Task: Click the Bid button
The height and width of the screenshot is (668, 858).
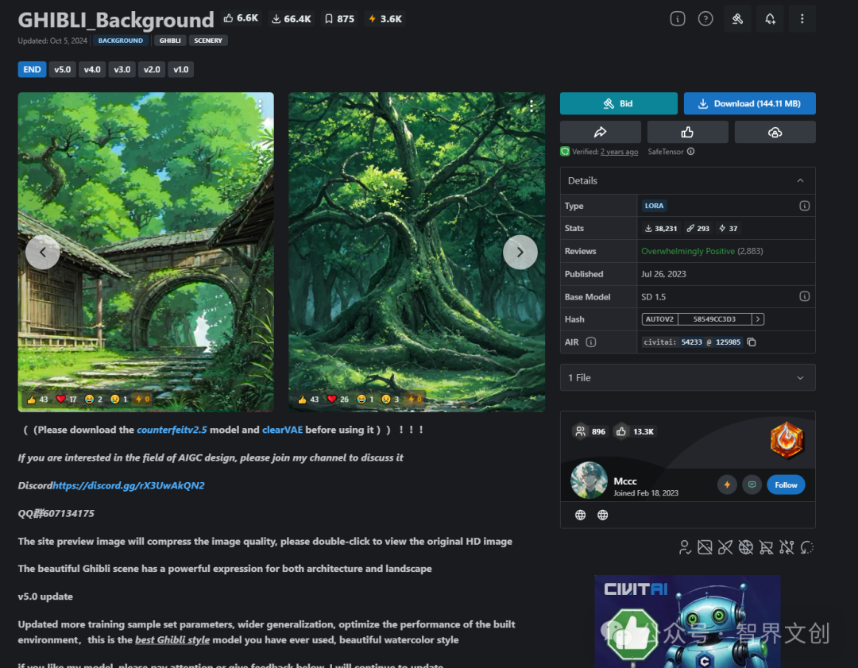Action: pos(618,103)
